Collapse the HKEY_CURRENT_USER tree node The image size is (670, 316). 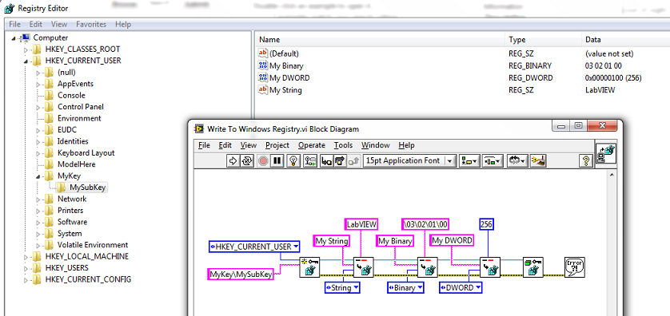tap(26, 61)
